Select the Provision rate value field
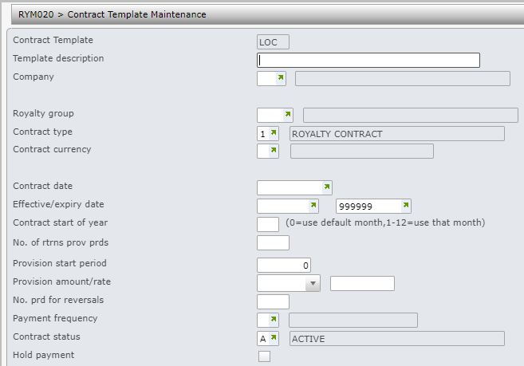Screen dimensions: 524x366 (362, 283)
